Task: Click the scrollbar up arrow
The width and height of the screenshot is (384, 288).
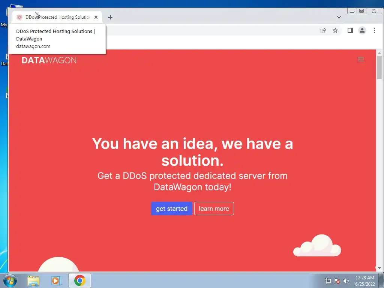Action: pos(379,52)
